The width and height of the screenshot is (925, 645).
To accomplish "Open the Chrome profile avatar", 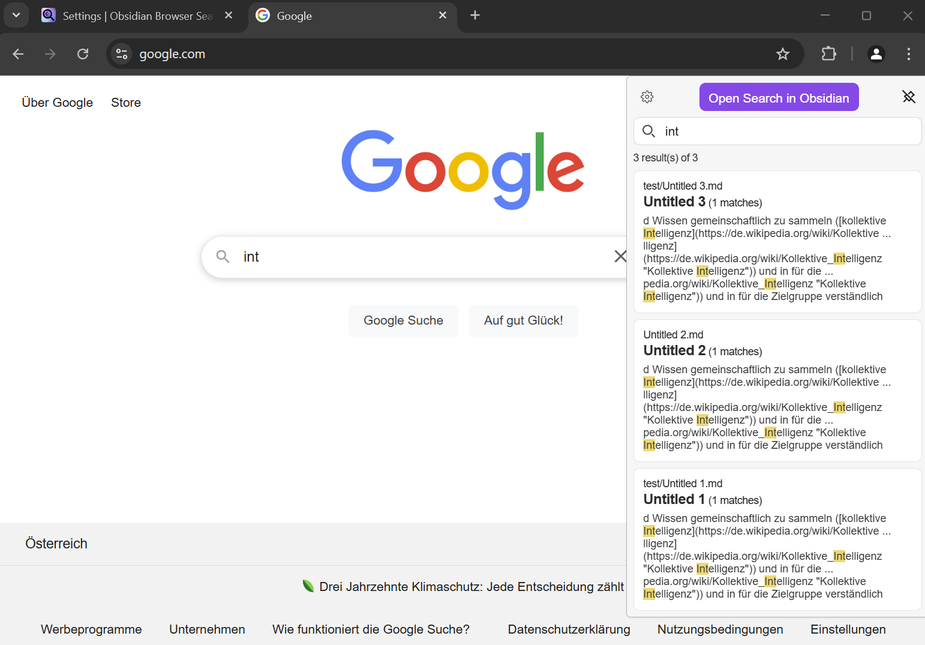I will click(876, 54).
